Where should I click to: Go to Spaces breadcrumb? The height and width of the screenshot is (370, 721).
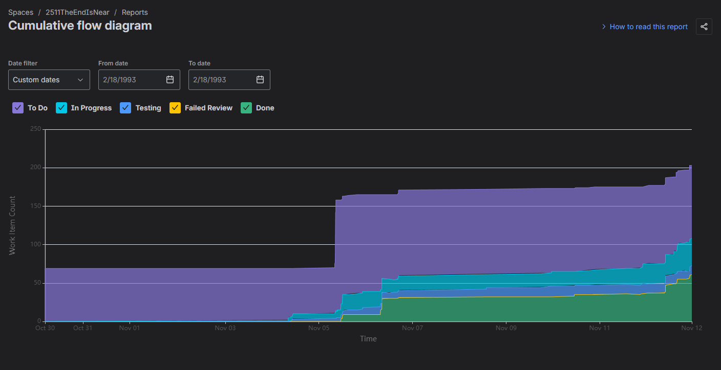[21, 12]
